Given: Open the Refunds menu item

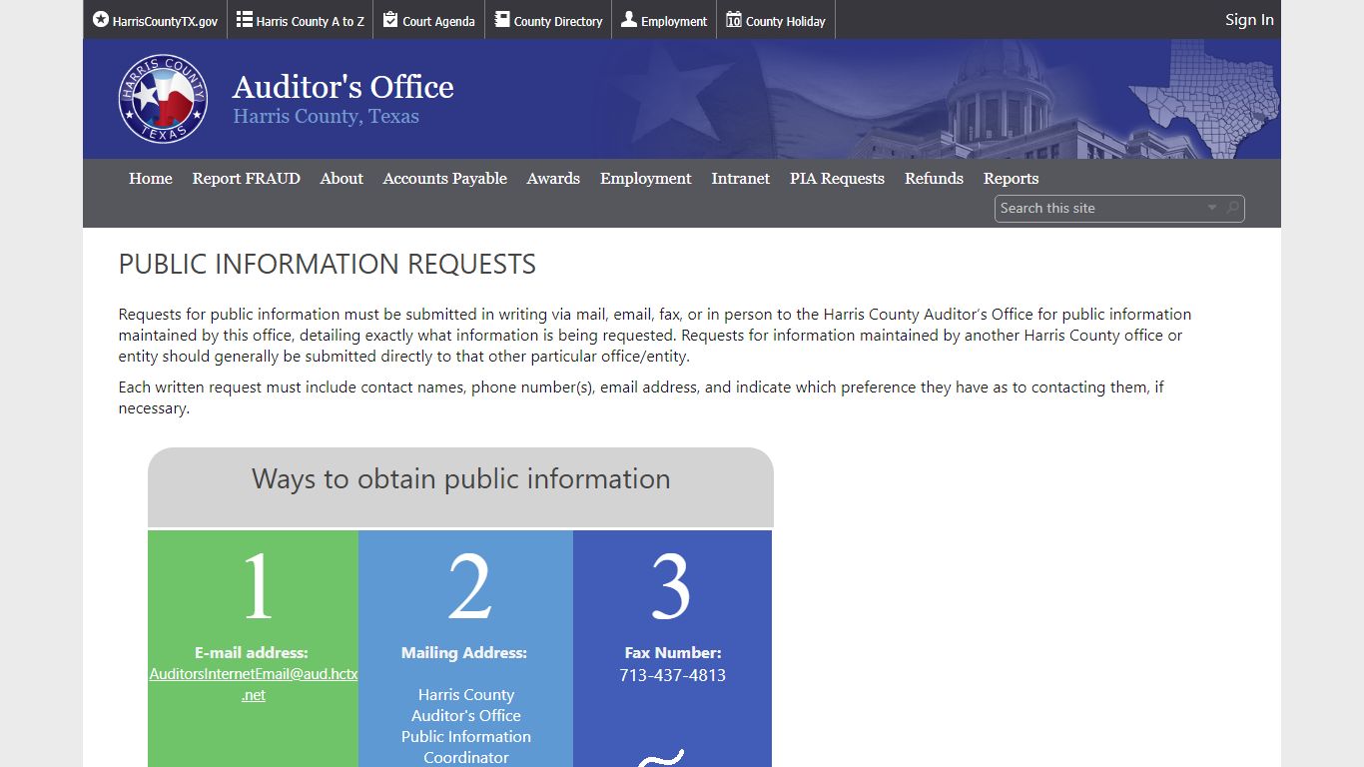Looking at the screenshot, I should [935, 178].
